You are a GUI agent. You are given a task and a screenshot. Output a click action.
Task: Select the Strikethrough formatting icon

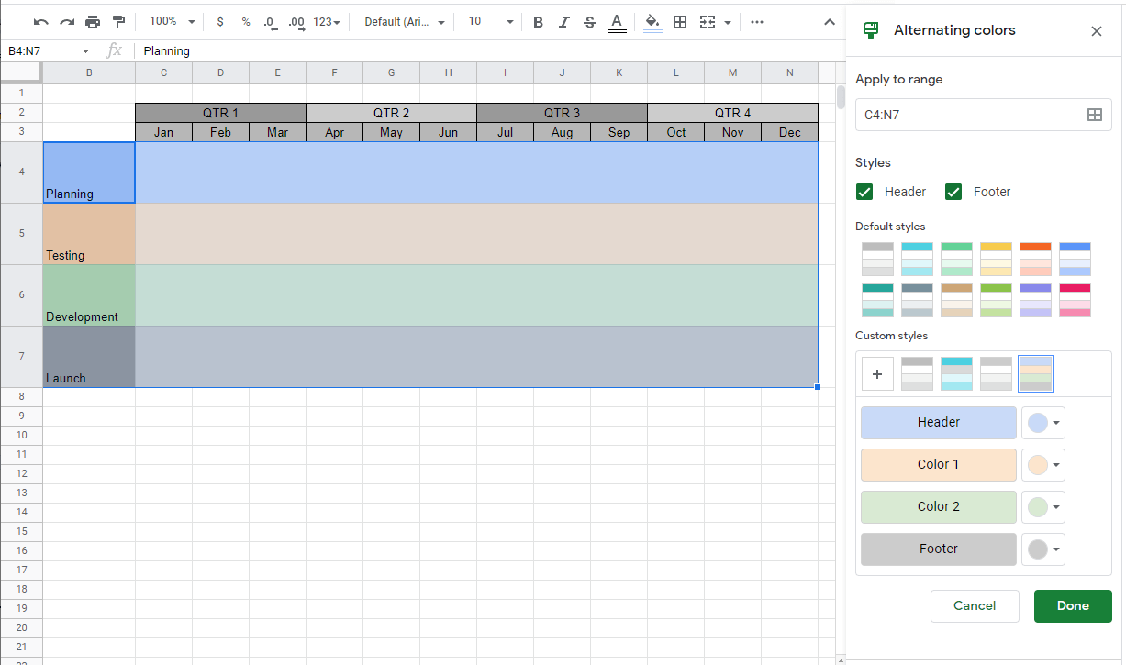pos(589,20)
